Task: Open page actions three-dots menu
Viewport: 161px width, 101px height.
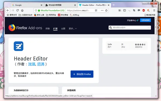Action: [x=102, y=10]
